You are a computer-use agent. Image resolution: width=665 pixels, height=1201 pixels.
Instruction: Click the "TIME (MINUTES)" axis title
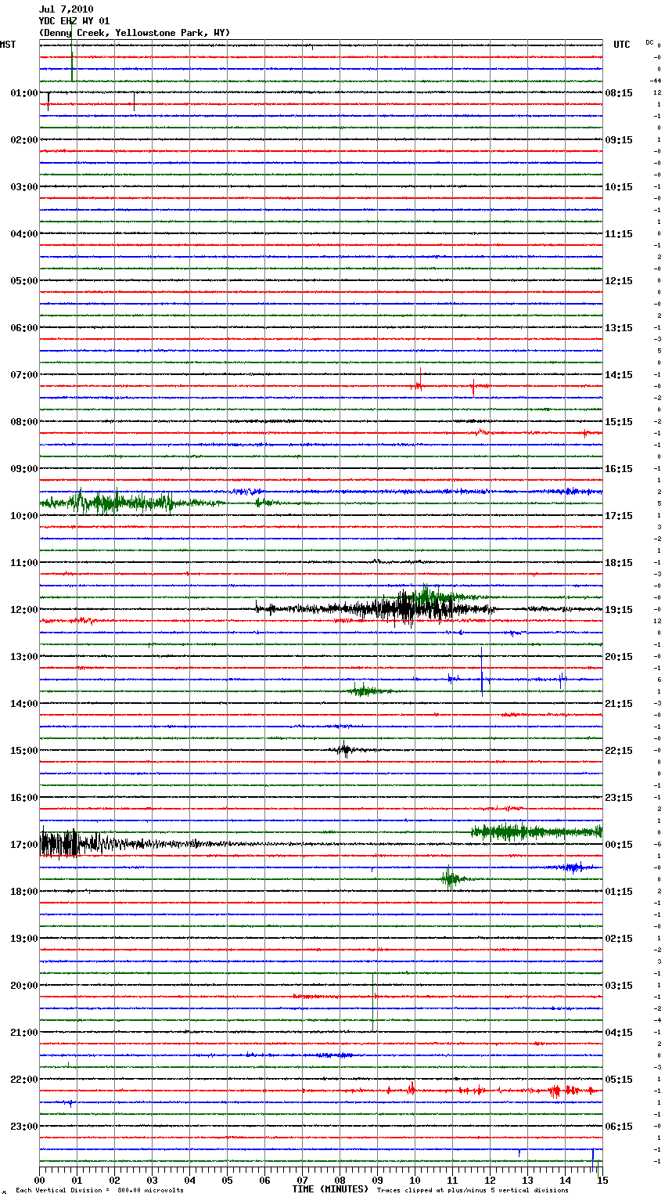coord(330,1189)
